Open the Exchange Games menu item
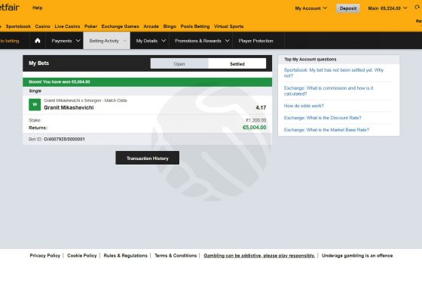The image size is (422, 283). [x=120, y=26]
